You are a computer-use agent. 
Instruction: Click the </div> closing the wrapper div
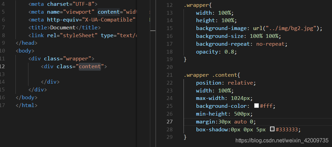[x=37, y=90]
